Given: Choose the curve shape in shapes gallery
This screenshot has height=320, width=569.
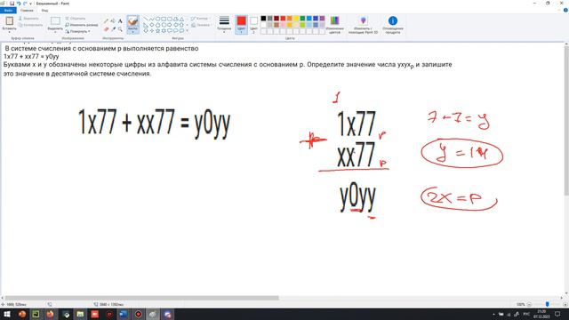Looking at the screenshot, I should [x=152, y=19].
